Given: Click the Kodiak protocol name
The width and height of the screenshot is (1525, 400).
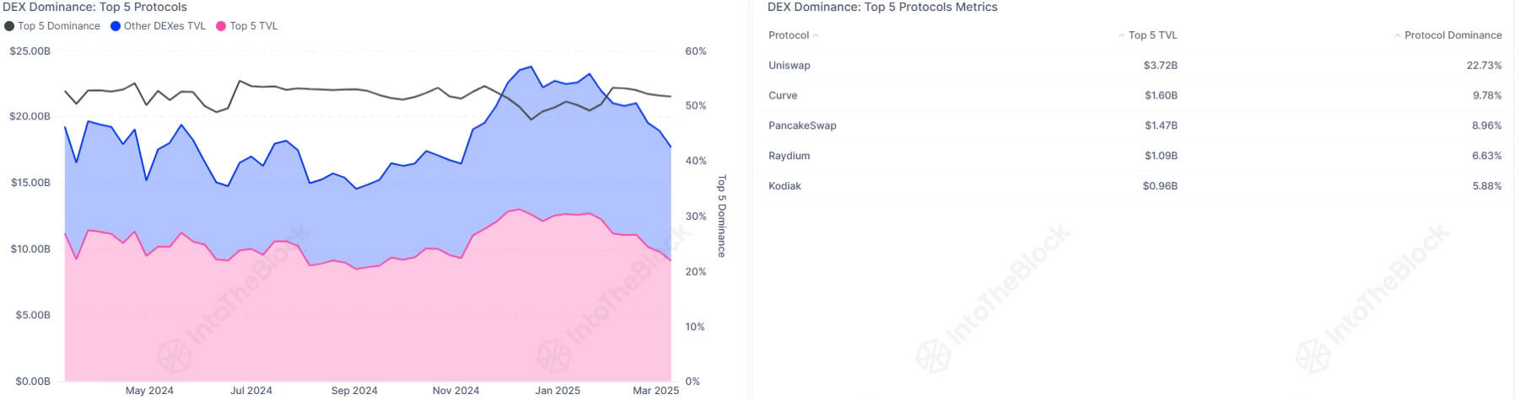Looking at the screenshot, I should pos(784,186).
